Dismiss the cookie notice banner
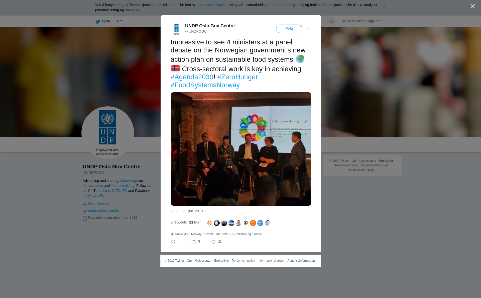Image resolution: width=481 pixels, height=298 pixels. coord(384,8)
